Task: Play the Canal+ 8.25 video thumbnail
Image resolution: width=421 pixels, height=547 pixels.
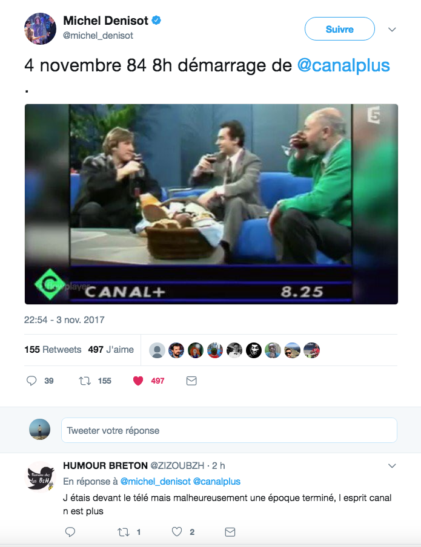Action: point(211,204)
